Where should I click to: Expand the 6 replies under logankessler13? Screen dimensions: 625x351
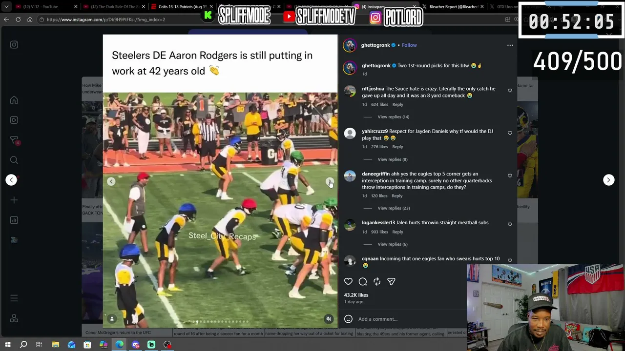[x=393, y=244]
